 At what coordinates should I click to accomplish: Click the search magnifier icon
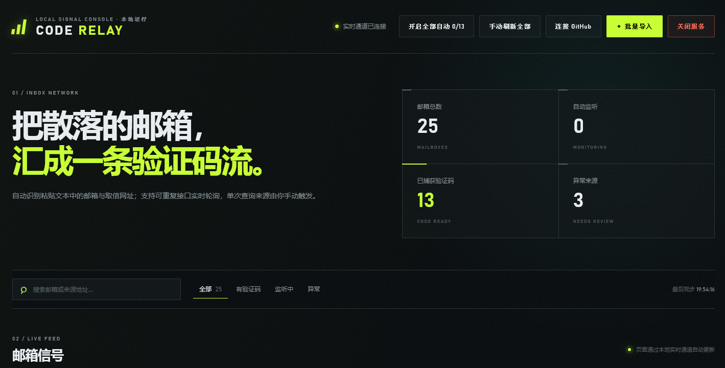point(24,290)
